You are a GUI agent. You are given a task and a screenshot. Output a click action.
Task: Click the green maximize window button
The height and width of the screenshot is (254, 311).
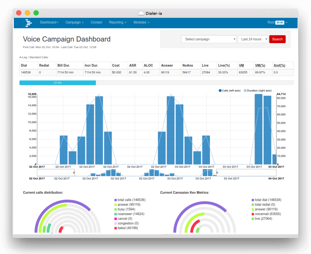(36, 13)
